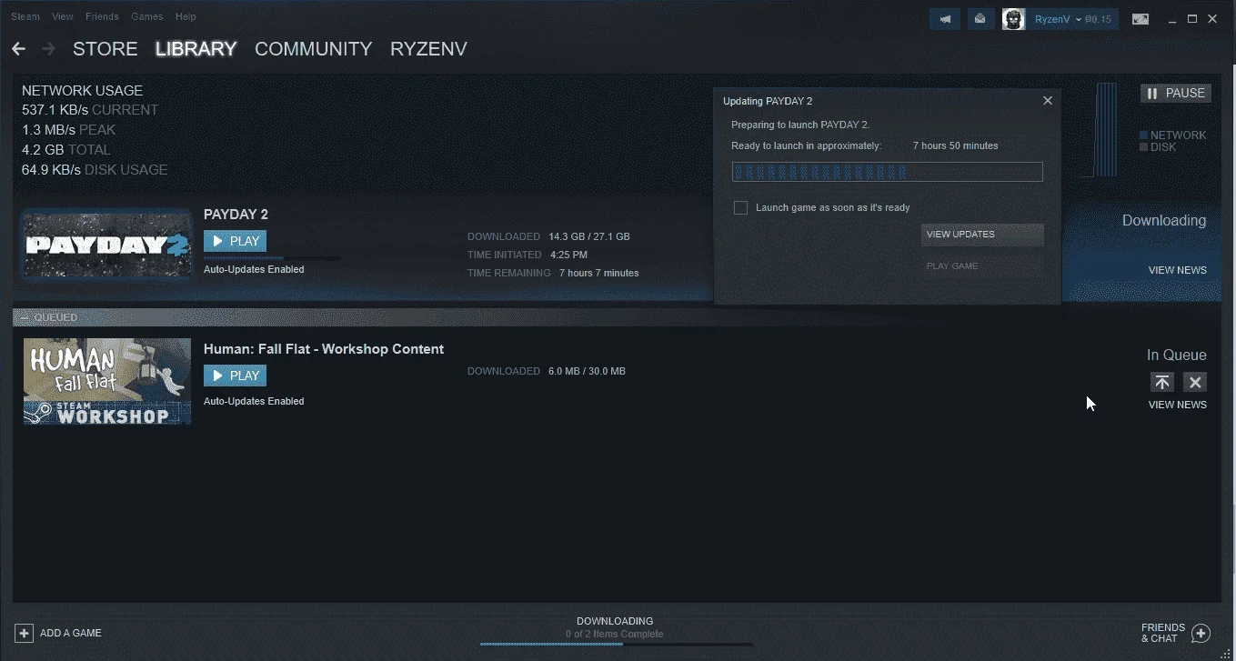Go forward with the right arrow
This screenshot has height=661, width=1236.
[x=48, y=49]
